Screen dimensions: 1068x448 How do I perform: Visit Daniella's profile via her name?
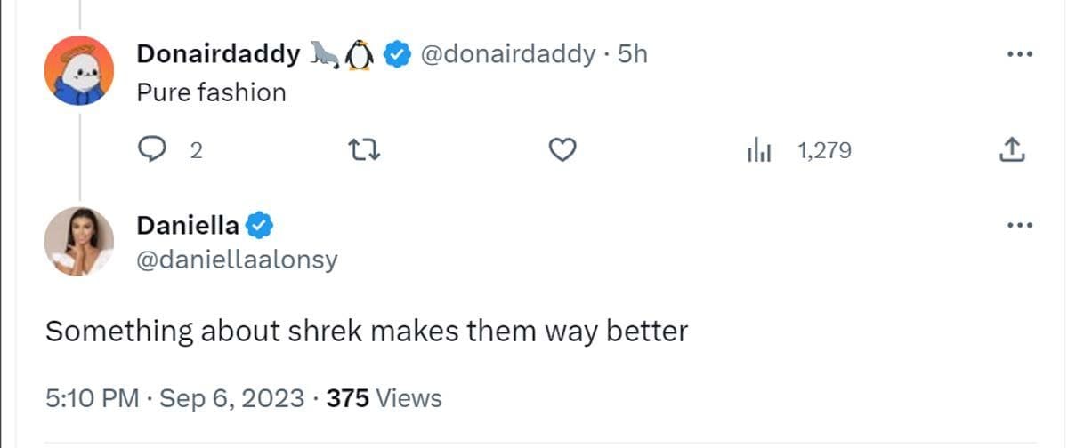pos(188,226)
